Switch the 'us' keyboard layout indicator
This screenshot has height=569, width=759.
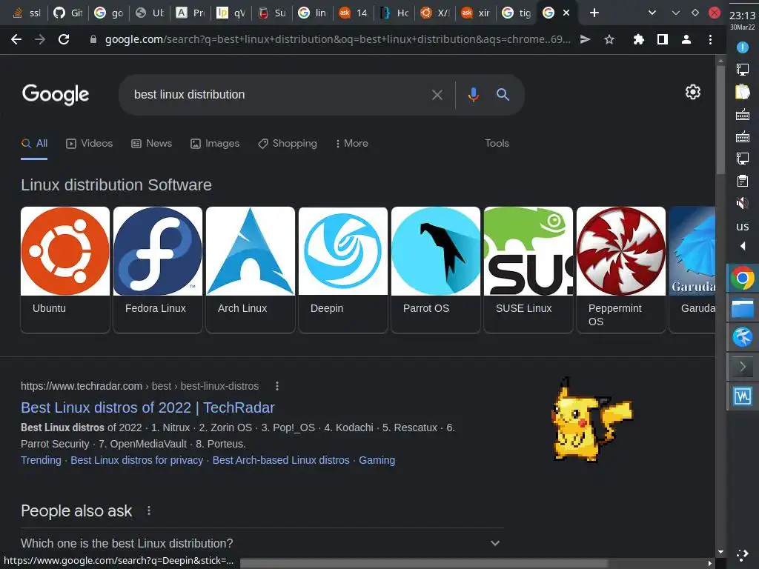742,227
